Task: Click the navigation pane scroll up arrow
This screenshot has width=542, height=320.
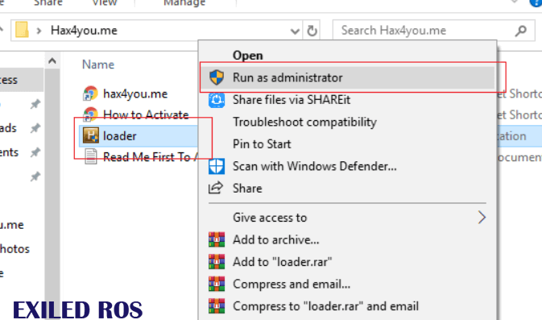Action: pos(52,61)
